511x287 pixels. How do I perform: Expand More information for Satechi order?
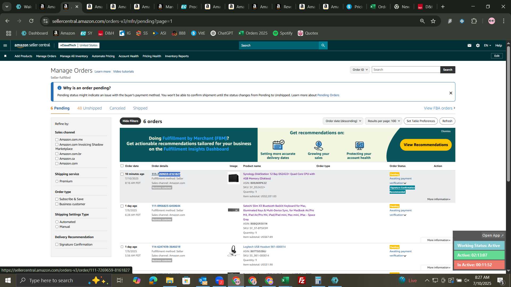439,240
